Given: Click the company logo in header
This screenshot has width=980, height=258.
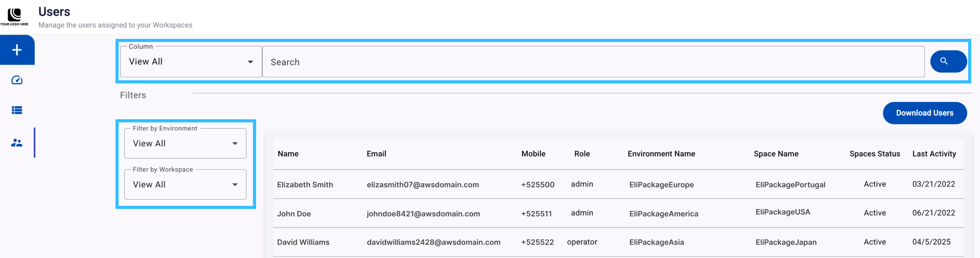Looking at the screenshot, I should (14, 17).
